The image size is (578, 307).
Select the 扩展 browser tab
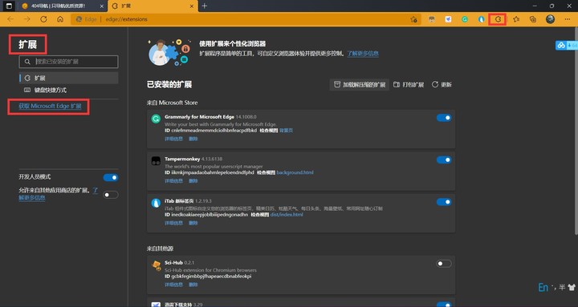pyautogui.click(x=153, y=6)
